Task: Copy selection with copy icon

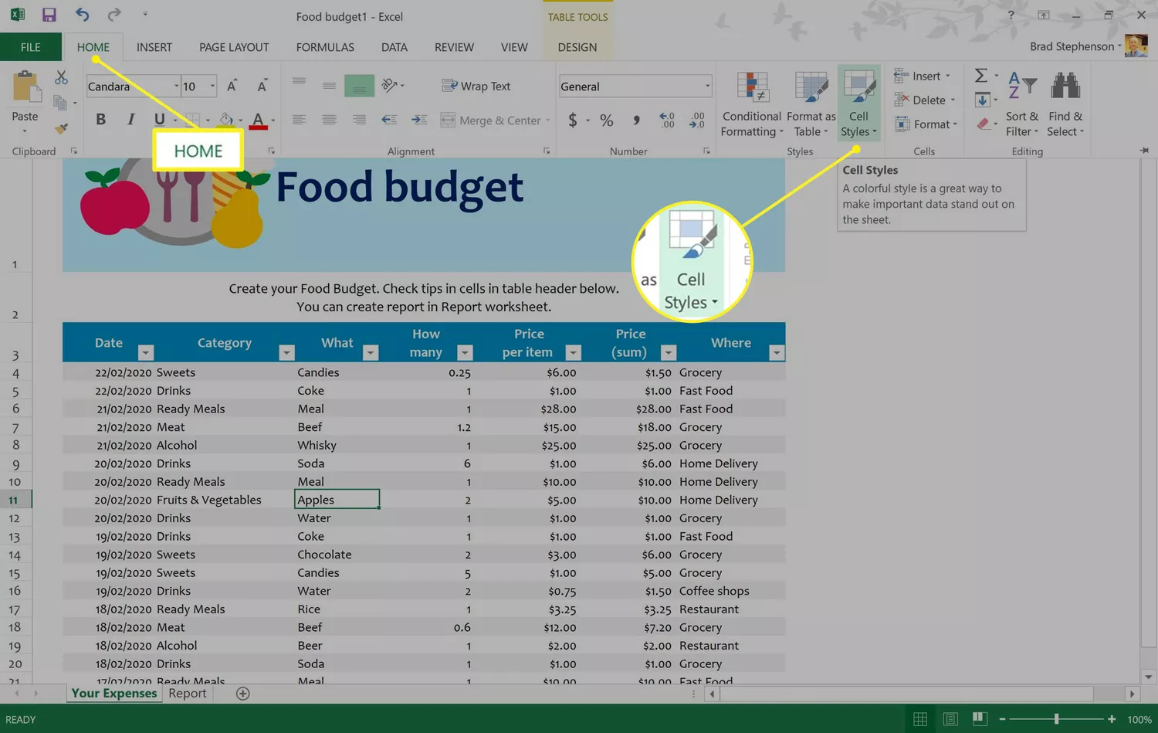Action: click(x=59, y=102)
